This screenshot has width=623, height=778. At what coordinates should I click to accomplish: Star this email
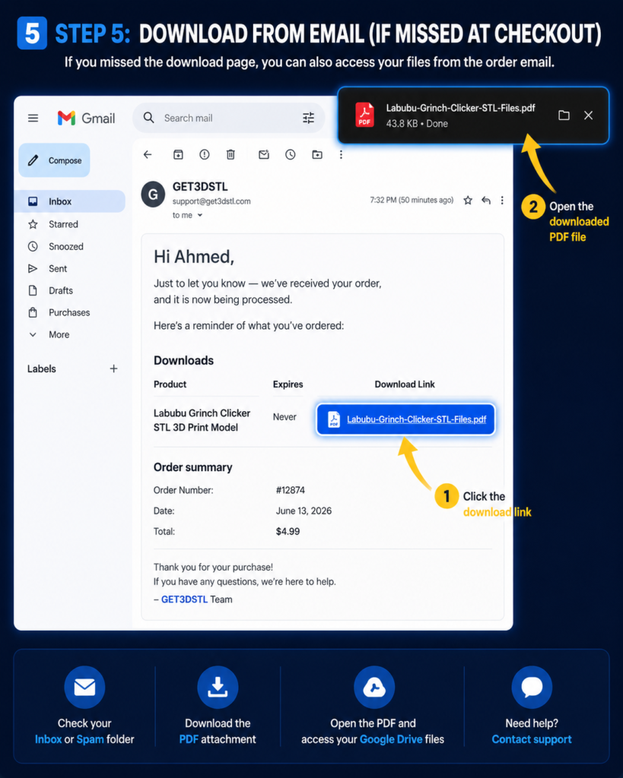click(468, 201)
